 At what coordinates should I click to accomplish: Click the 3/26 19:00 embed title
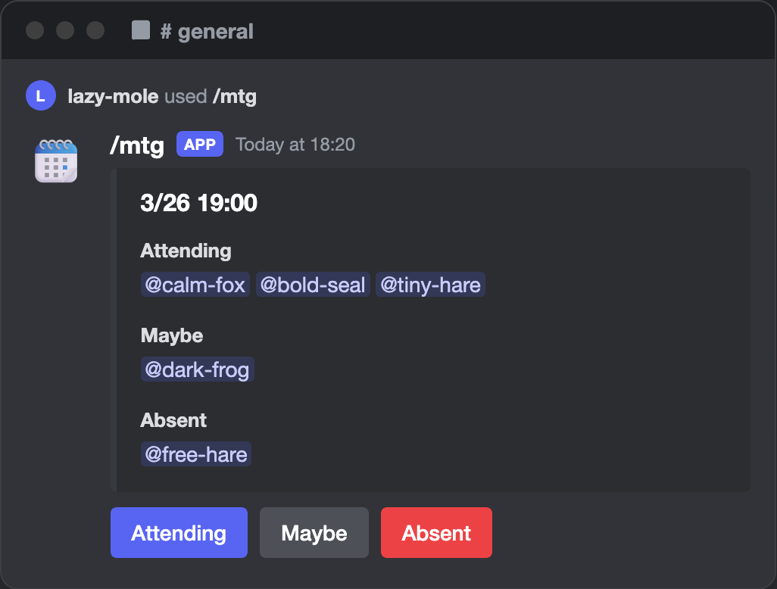[x=198, y=203]
